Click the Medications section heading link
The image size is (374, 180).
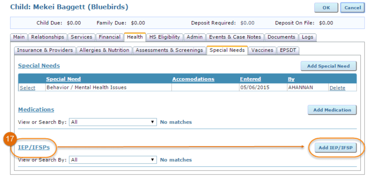click(36, 110)
